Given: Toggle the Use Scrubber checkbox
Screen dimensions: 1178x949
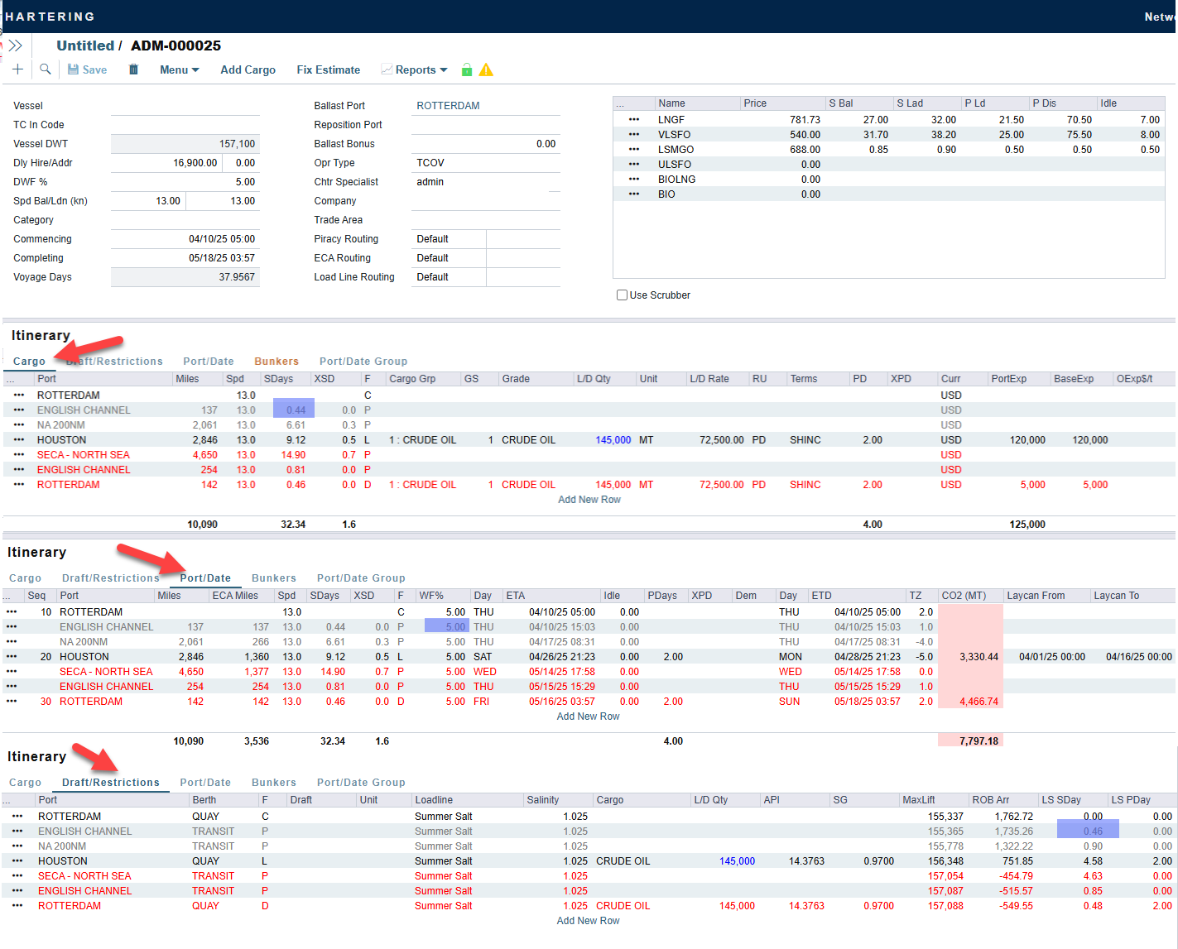Looking at the screenshot, I should [622, 295].
